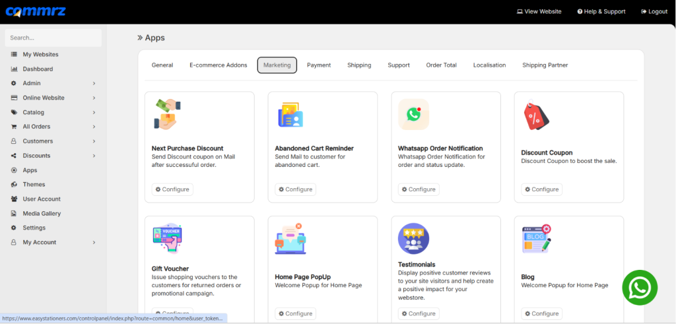Click the Commrz logo

[36, 12]
